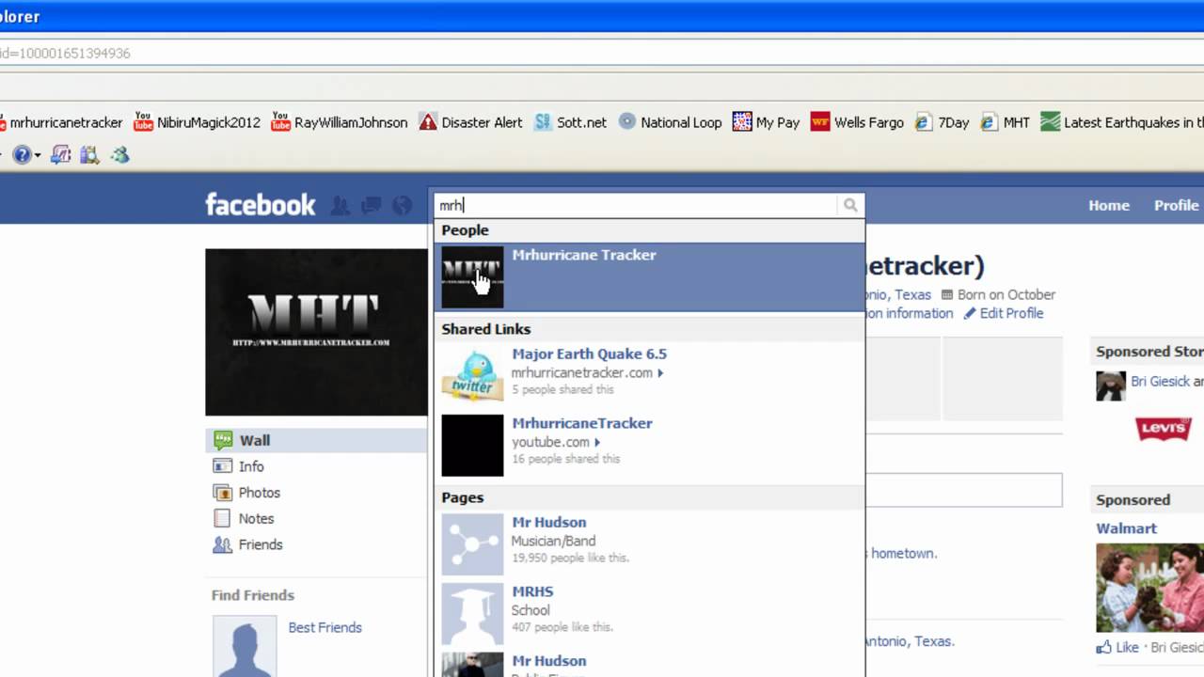Expand arrow beside mrhurricanetracker.com
The height and width of the screenshot is (677, 1204).
click(660, 373)
